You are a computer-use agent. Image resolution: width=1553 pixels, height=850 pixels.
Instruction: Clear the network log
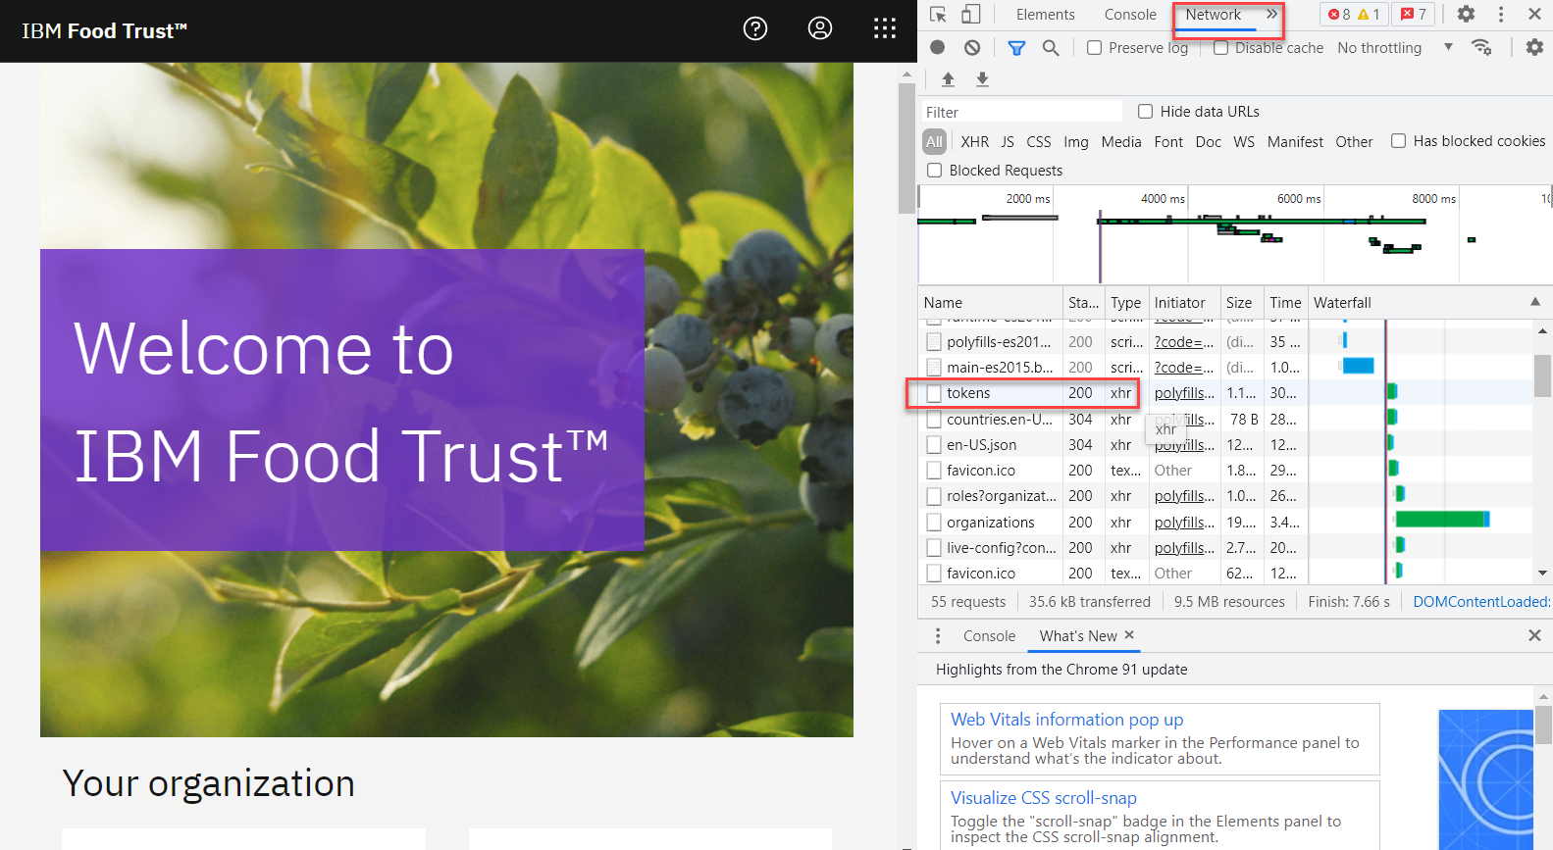(972, 47)
